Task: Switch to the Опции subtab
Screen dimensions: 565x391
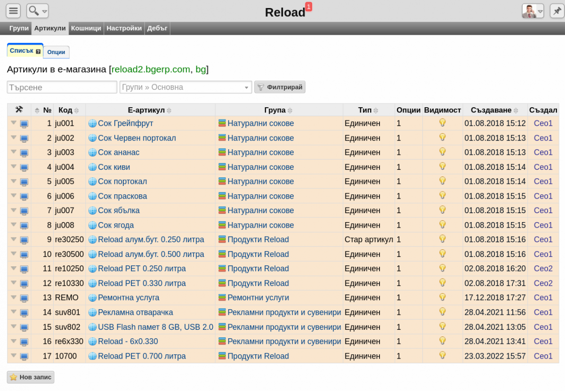Action: tap(56, 52)
